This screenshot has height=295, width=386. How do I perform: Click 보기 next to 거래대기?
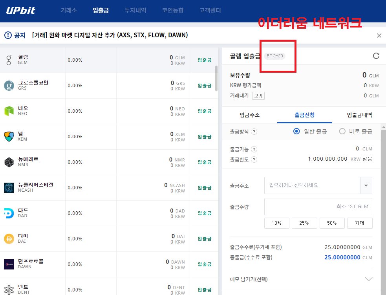(x=258, y=96)
